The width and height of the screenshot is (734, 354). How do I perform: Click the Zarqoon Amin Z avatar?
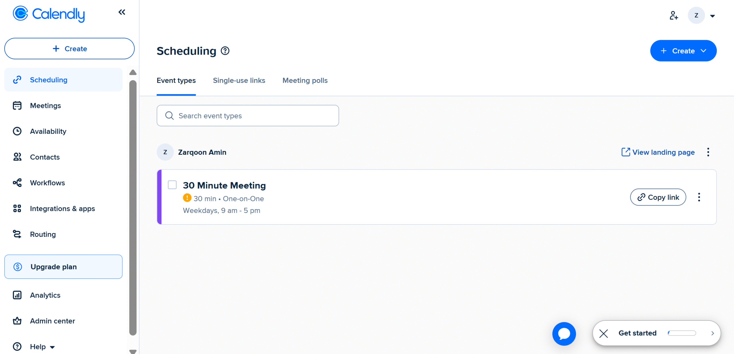point(165,152)
